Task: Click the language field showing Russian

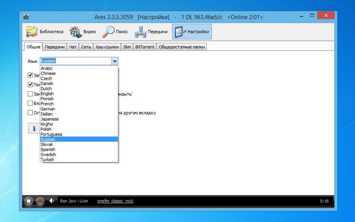Action: 76,61
